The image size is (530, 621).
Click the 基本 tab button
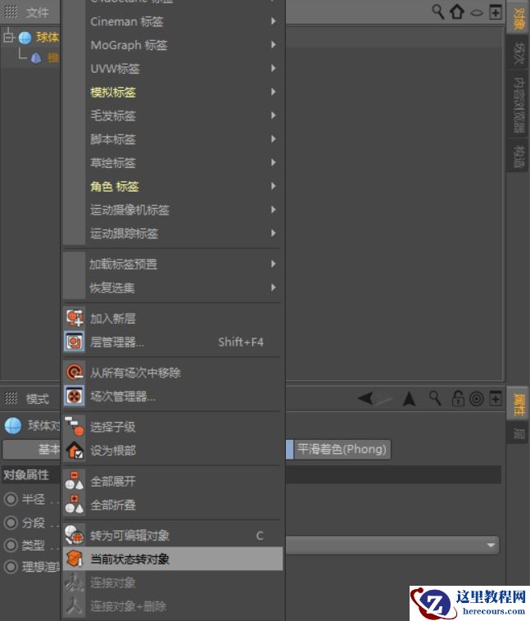pyautogui.click(x=31, y=449)
